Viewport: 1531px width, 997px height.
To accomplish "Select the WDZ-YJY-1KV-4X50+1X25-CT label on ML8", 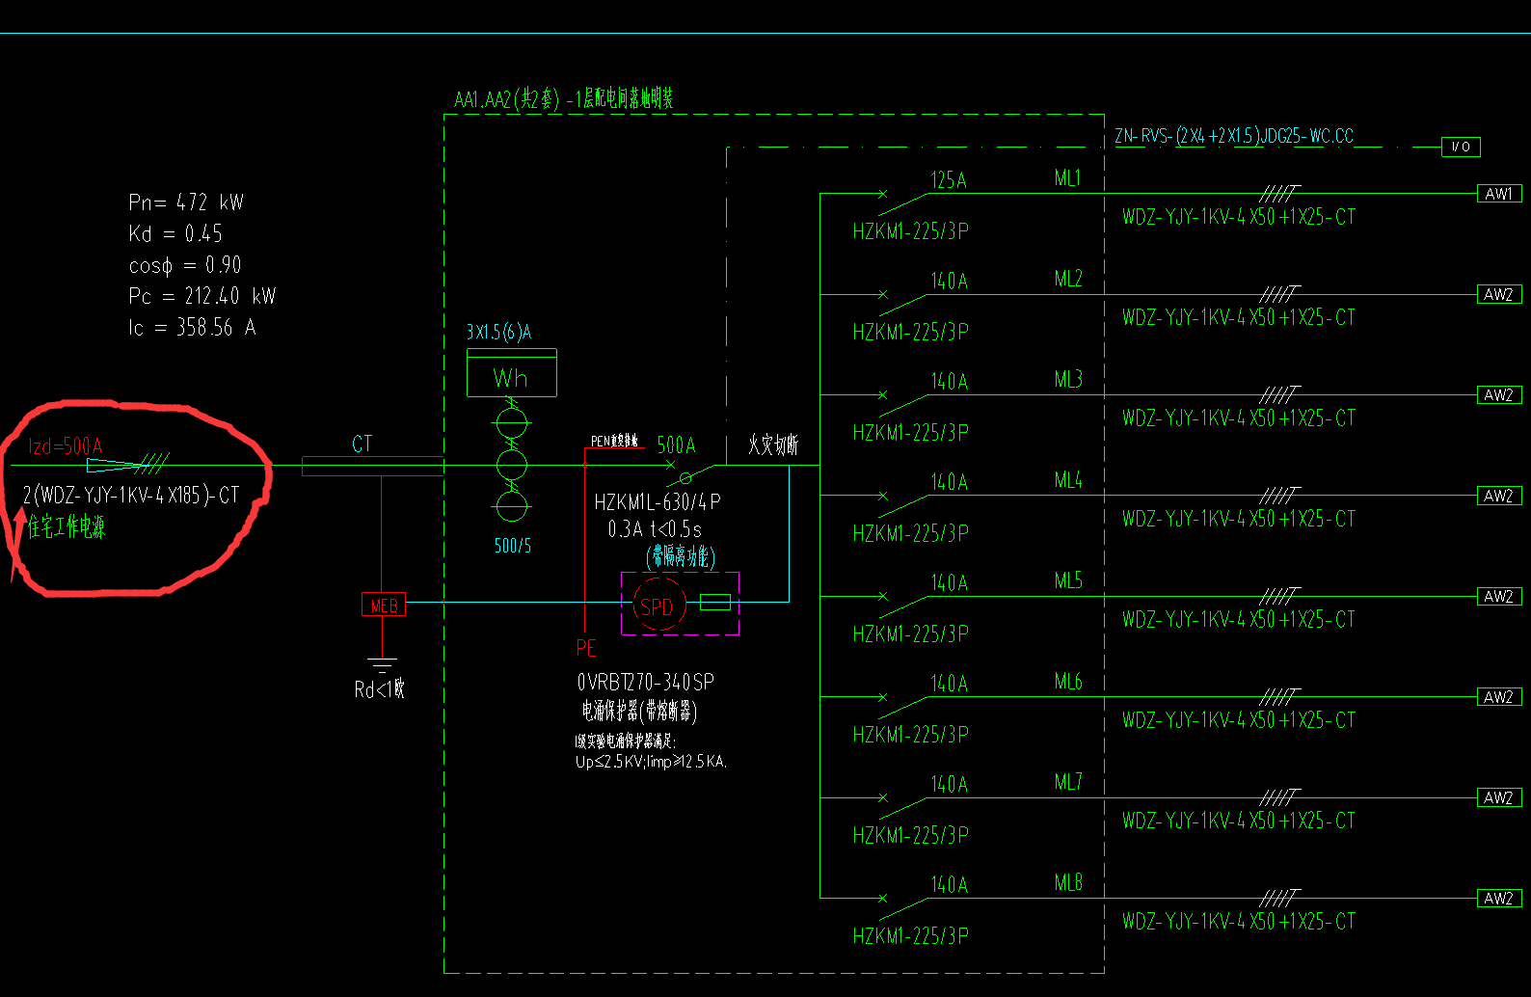I will coord(1239,922).
